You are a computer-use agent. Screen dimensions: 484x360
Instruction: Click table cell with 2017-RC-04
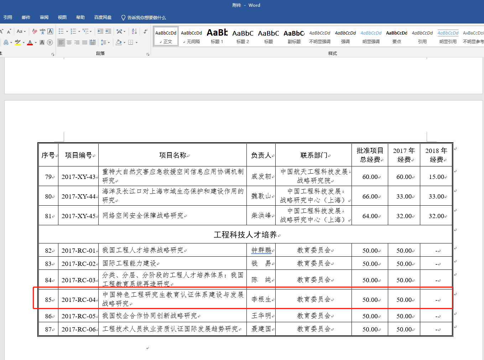[78, 300]
